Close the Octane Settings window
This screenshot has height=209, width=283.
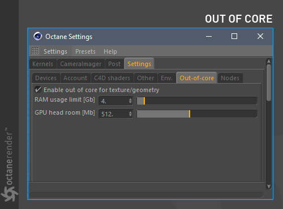pos(260,36)
